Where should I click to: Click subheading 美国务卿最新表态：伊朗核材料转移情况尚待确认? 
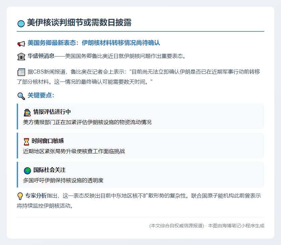(94, 43)
